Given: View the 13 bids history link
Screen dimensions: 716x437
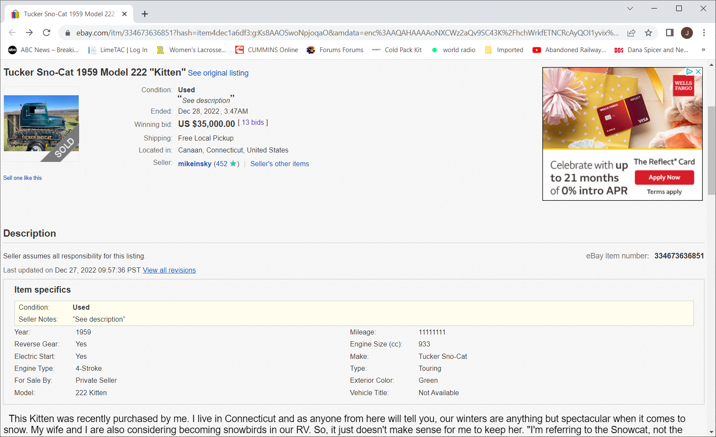Looking at the screenshot, I should pos(253,123).
